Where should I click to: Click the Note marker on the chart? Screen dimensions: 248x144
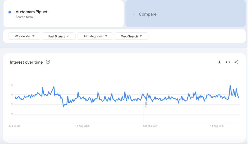[x=146, y=104]
